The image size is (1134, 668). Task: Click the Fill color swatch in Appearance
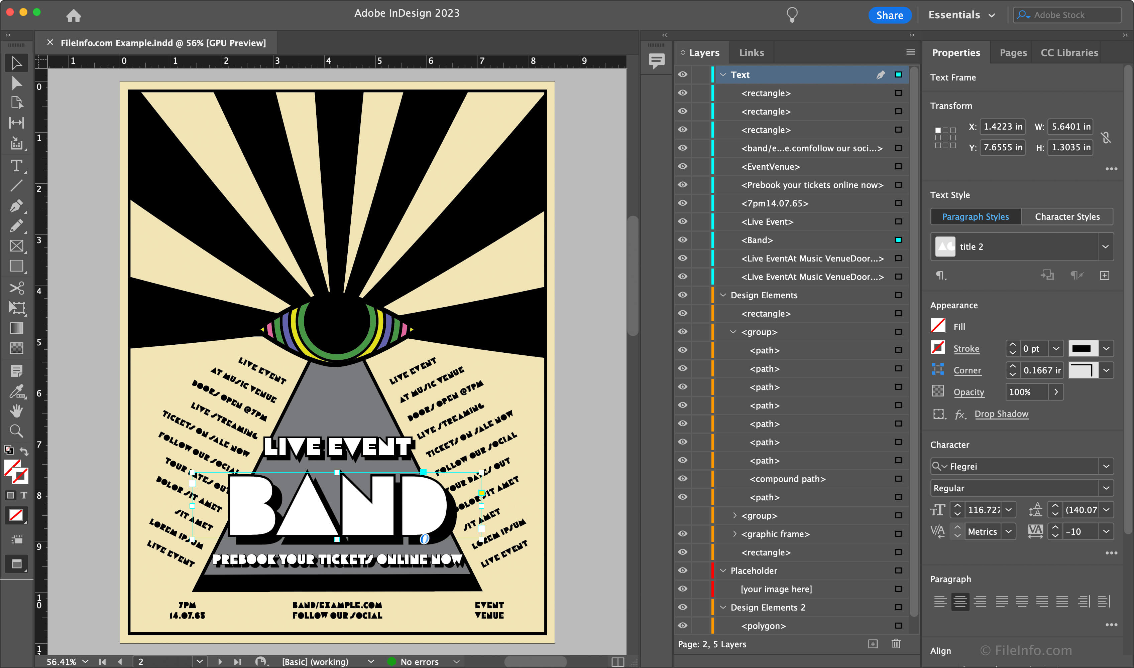(x=938, y=326)
